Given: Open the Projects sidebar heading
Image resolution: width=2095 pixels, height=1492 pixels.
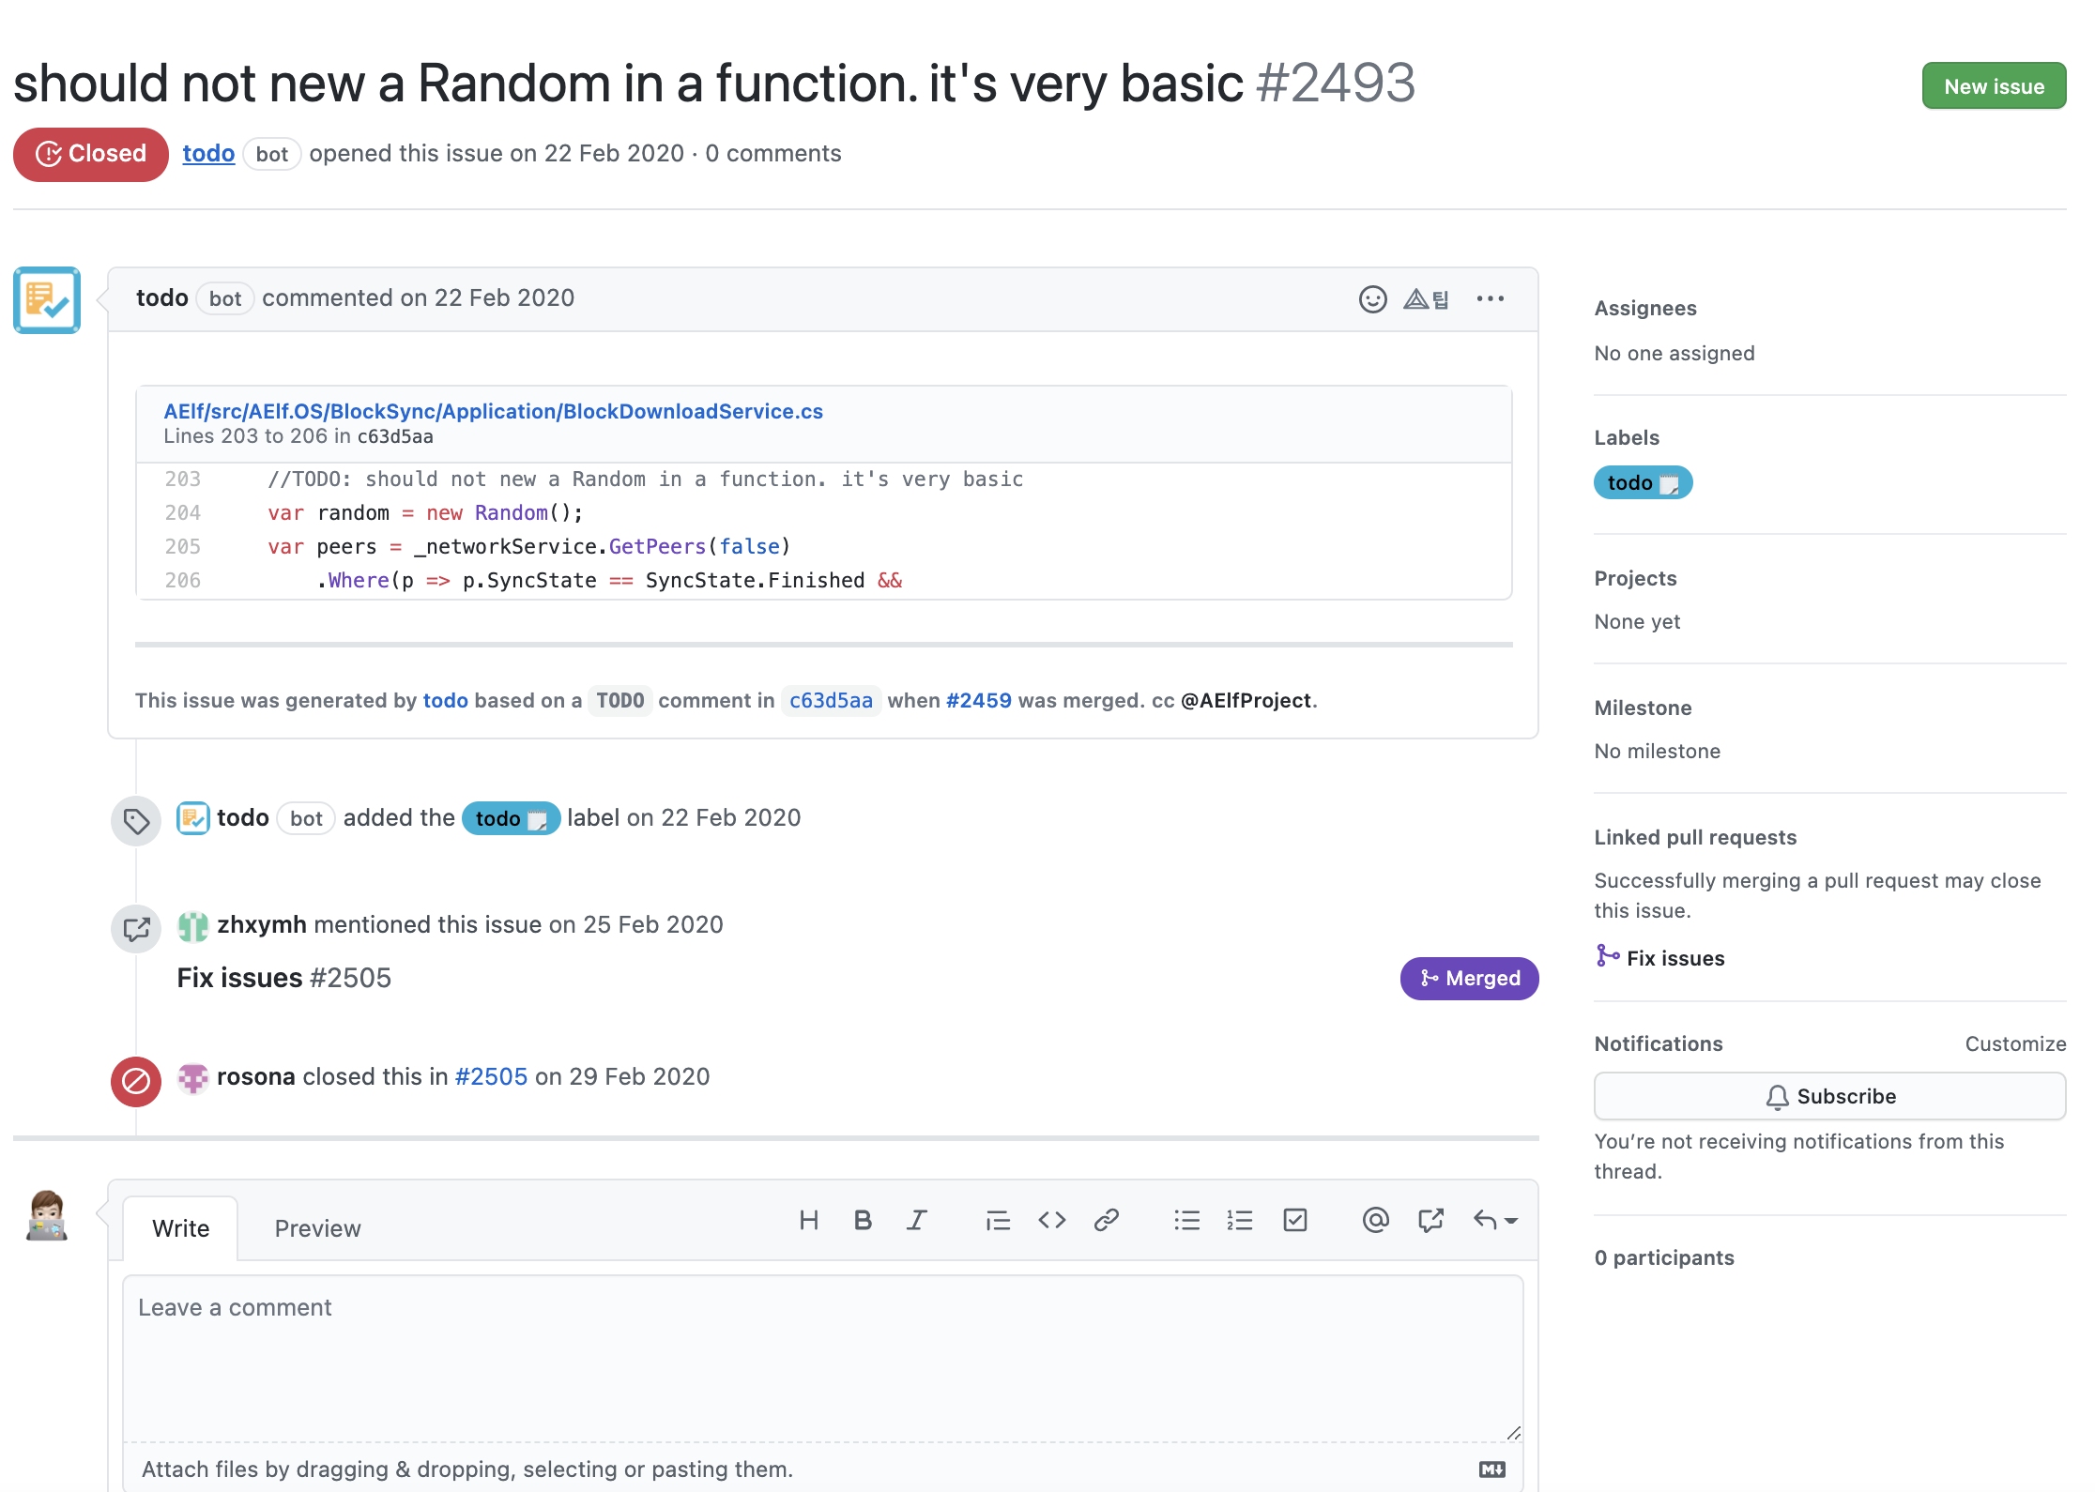Looking at the screenshot, I should [1635, 578].
